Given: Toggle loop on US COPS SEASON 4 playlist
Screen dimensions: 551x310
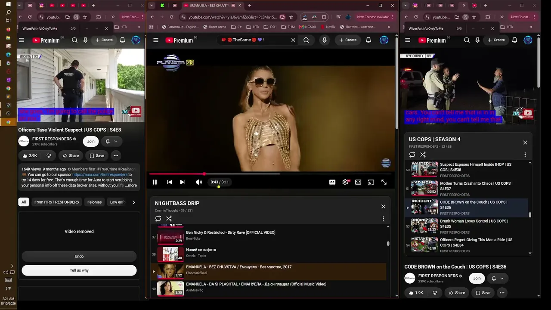Looking at the screenshot, I should [x=412, y=155].
